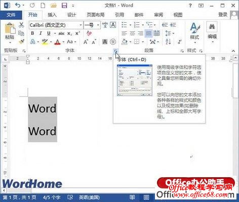Screen dimensions: 239x202
Task: Apply Text Effects outlined A
Action: coord(33,41)
